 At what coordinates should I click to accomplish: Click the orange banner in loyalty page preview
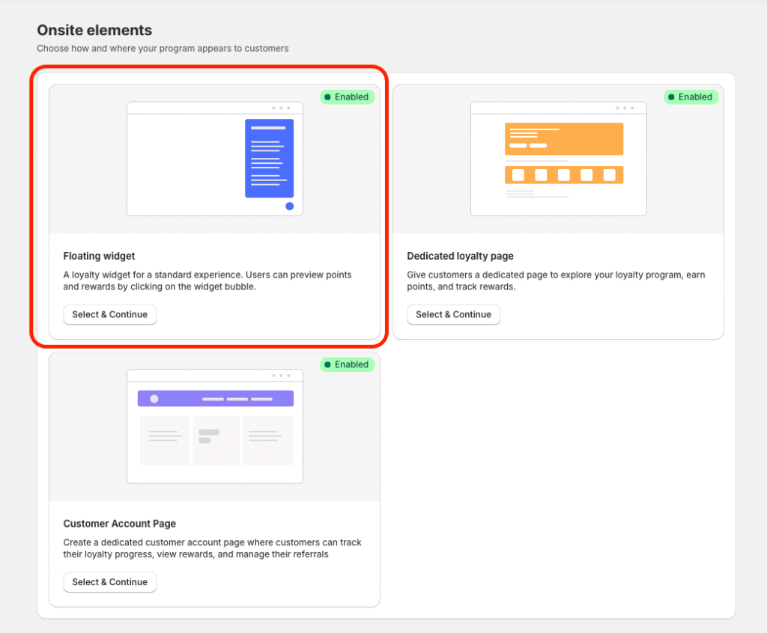pos(563,138)
